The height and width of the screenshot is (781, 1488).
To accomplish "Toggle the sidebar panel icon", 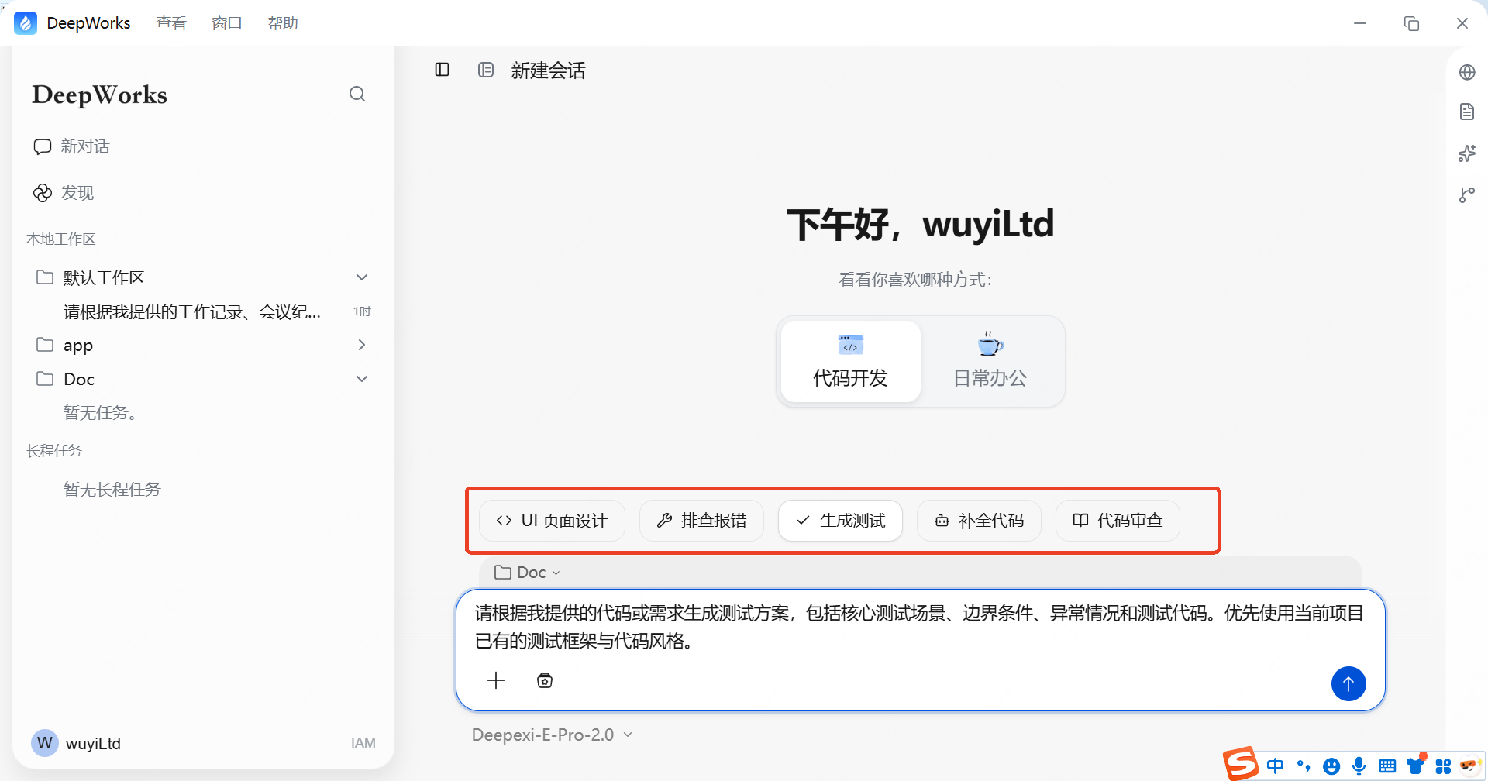I will (x=443, y=70).
